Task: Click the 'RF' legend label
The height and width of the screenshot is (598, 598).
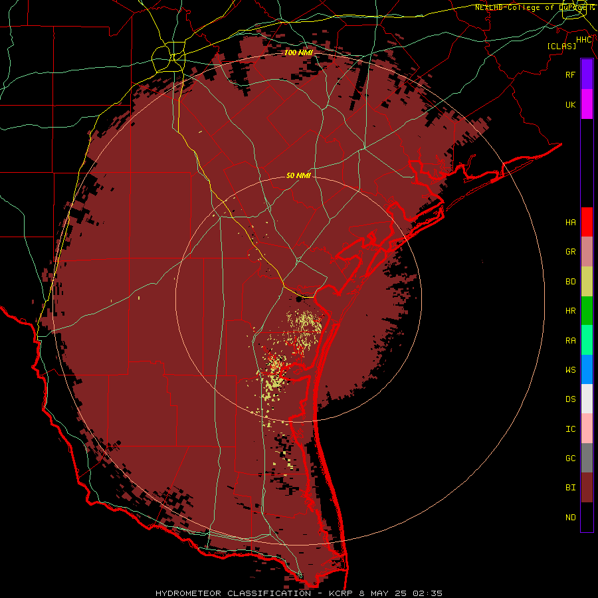Action: coord(570,74)
